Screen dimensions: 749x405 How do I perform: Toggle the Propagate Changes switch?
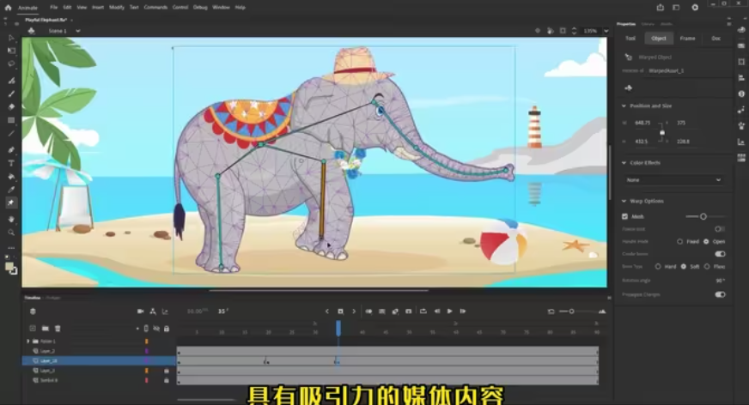[720, 294]
